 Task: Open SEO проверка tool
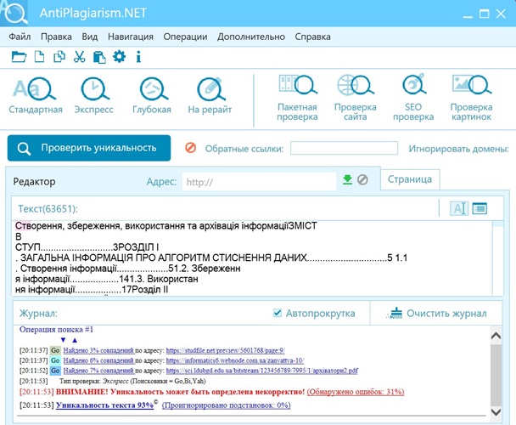tap(413, 98)
